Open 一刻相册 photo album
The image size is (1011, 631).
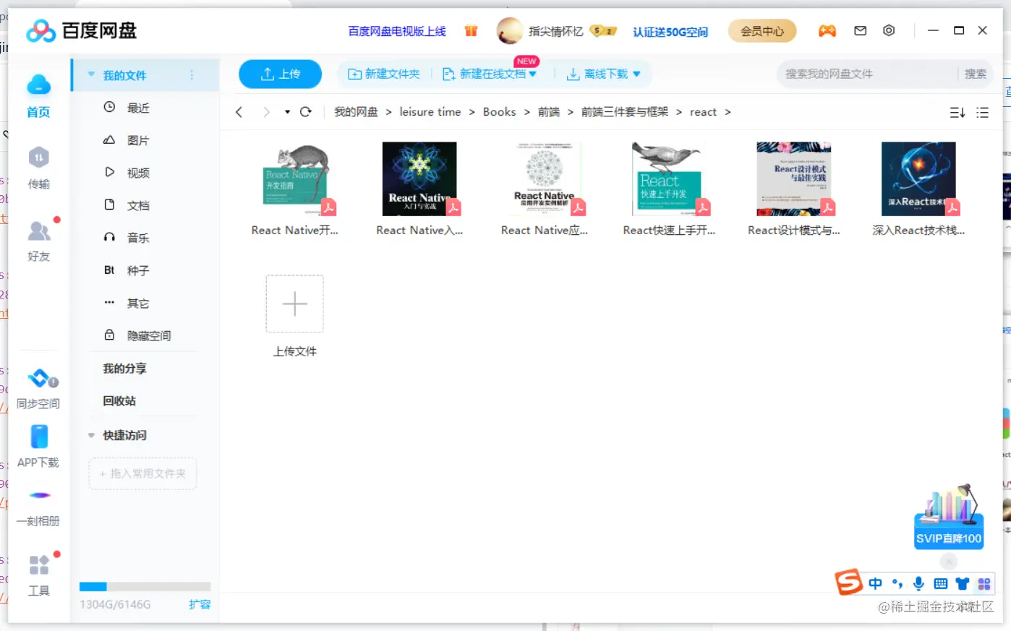tap(38, 507)
